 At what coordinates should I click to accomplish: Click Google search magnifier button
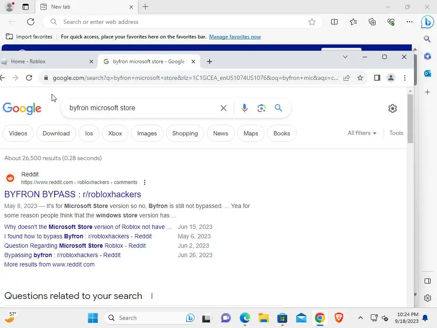[278, 108]
